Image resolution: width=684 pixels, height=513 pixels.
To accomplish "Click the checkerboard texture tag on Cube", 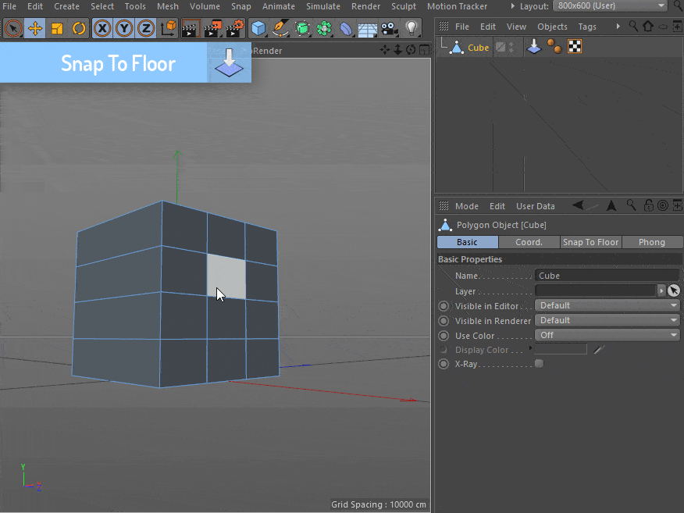I will tap(574, 48).
